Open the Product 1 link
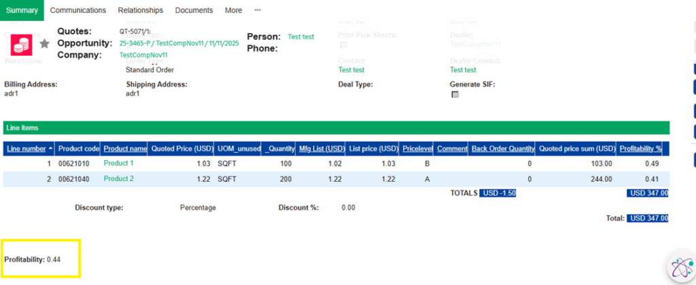This screenshot has width=696, height=285. [x=118, y=164]
